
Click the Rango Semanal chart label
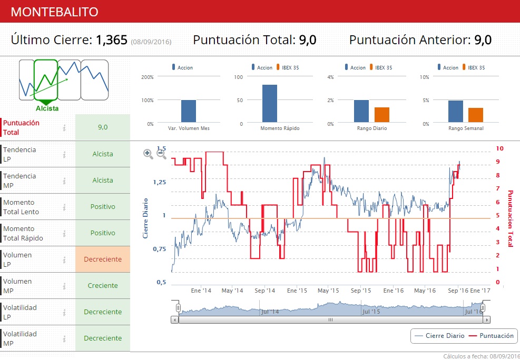tap(466, 128)
